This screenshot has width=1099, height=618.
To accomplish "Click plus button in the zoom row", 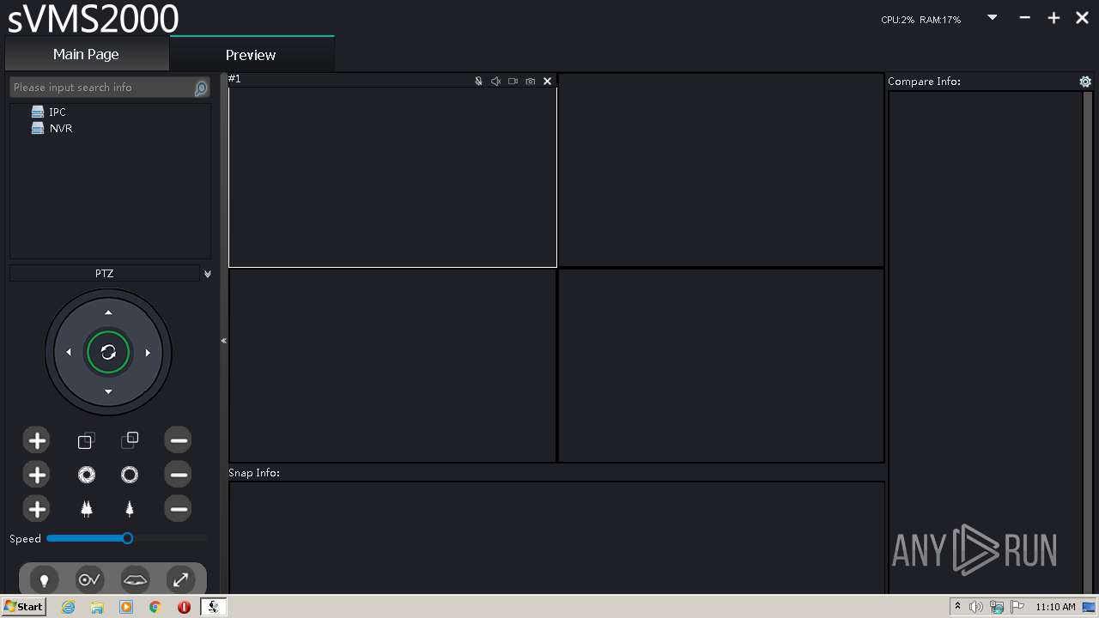I will pos(37,441).
